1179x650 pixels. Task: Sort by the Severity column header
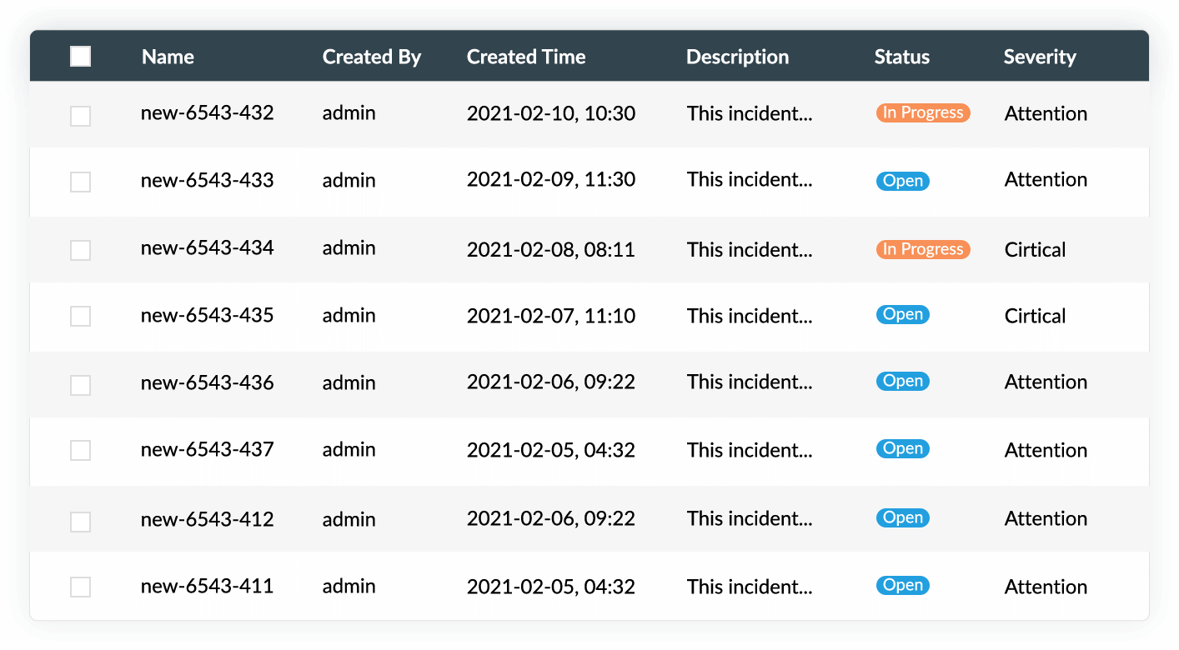coord(1039,57)
